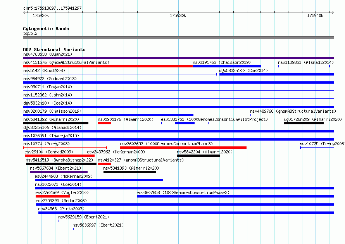Image resolution: width=345 pixels, height=244 pixels.
Task: Click the 175940k ruler position label
Action: coord(315,15)
